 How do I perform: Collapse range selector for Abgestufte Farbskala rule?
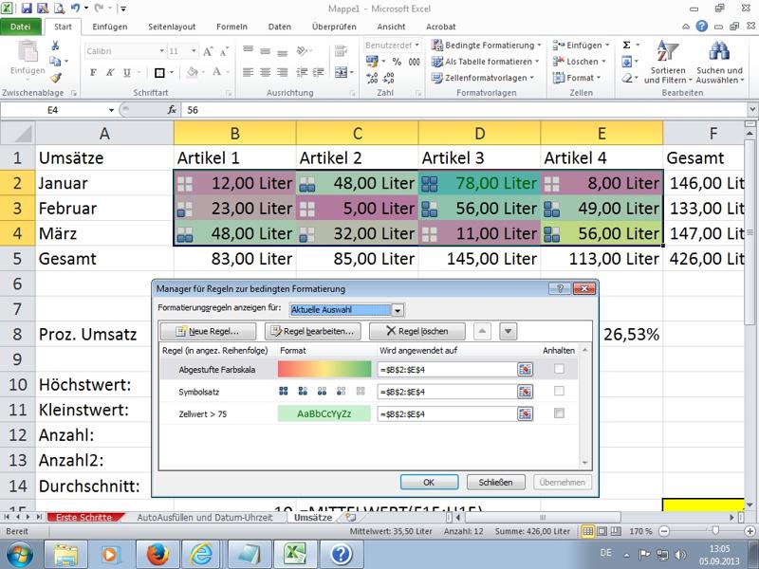coord(524,369)
